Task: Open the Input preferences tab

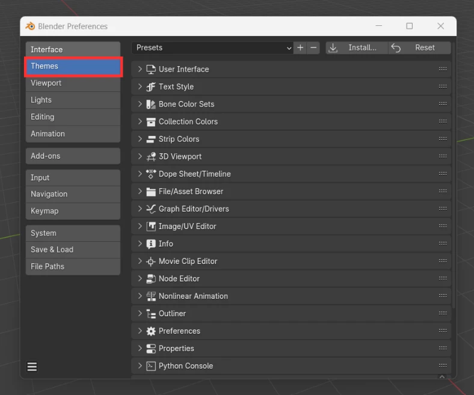Action: (x=73, y=178)
